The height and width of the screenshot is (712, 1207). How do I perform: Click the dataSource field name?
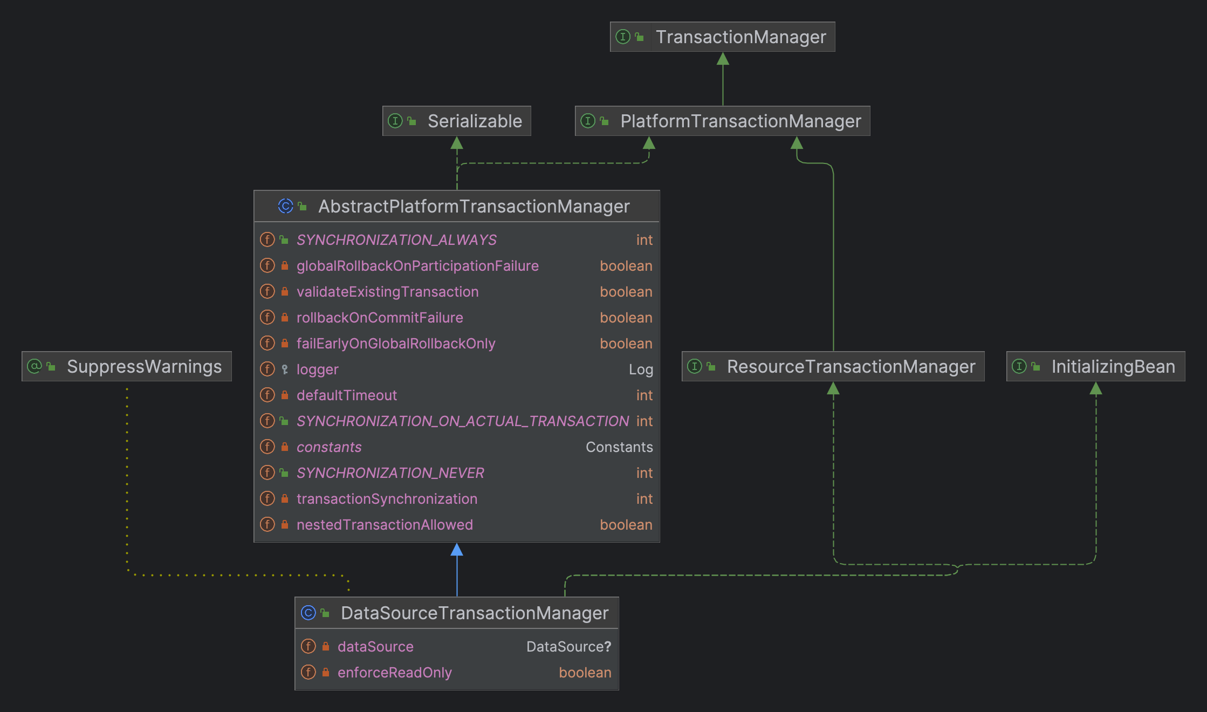(x=375, y=646)
